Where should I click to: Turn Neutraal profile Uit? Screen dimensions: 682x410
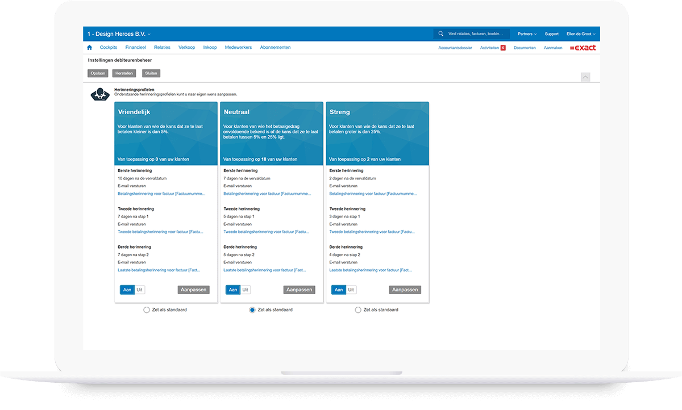[x=246, y=290]
